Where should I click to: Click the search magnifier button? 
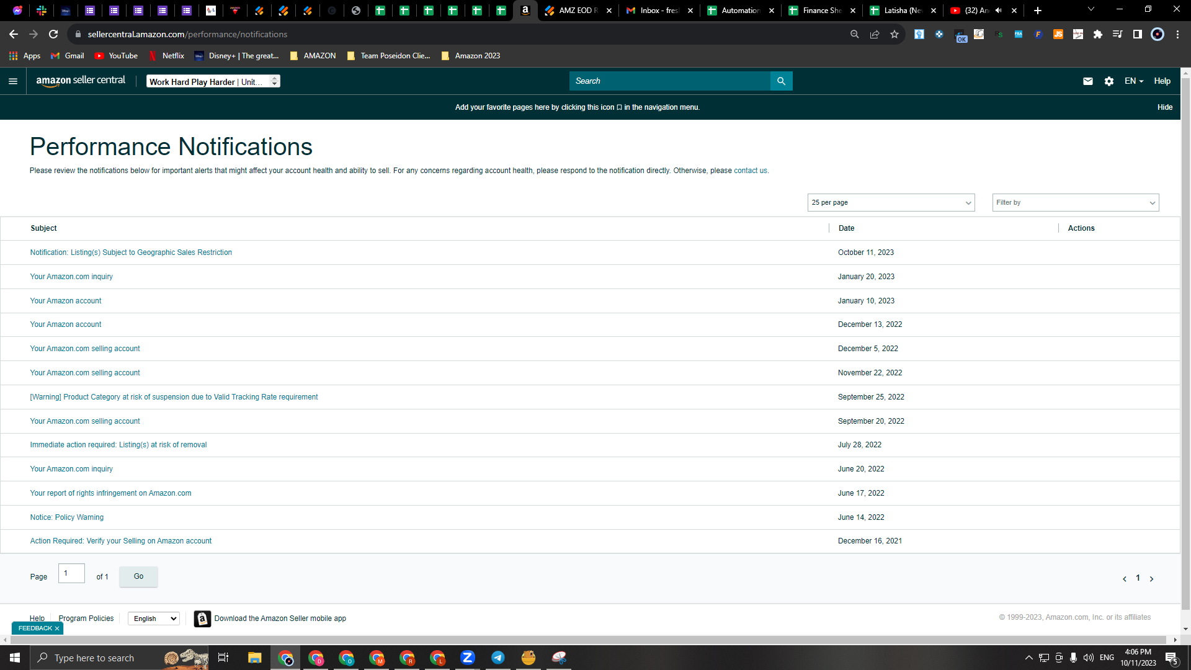(781, 81)
